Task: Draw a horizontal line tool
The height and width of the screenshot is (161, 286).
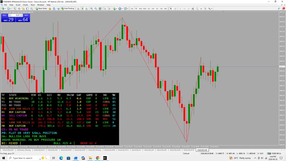Action: (x=185, y=9)
